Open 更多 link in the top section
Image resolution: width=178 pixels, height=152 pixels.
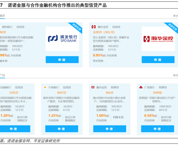175,16
